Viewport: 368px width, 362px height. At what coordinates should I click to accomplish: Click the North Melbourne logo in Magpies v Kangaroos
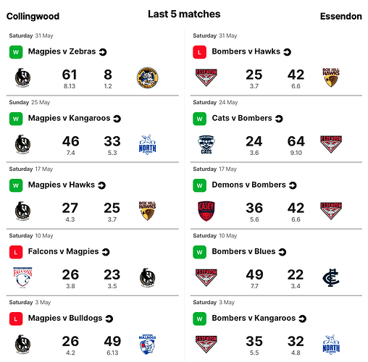[x=147, y=144]
